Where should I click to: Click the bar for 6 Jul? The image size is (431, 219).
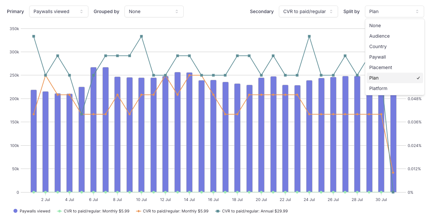94,130
